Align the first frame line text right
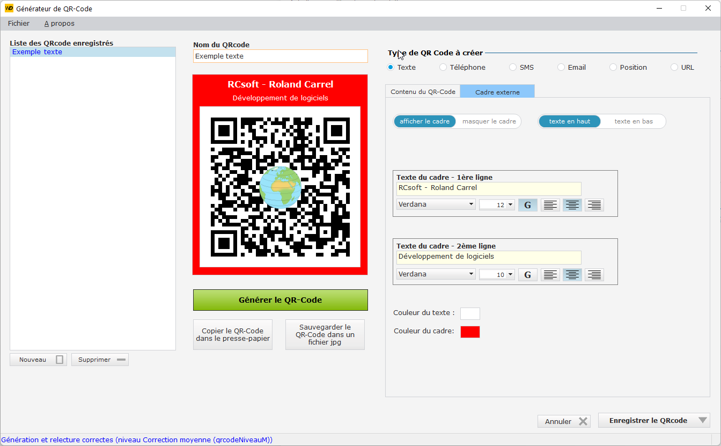Screen dimensions: 721x446 tap(594, 204)
